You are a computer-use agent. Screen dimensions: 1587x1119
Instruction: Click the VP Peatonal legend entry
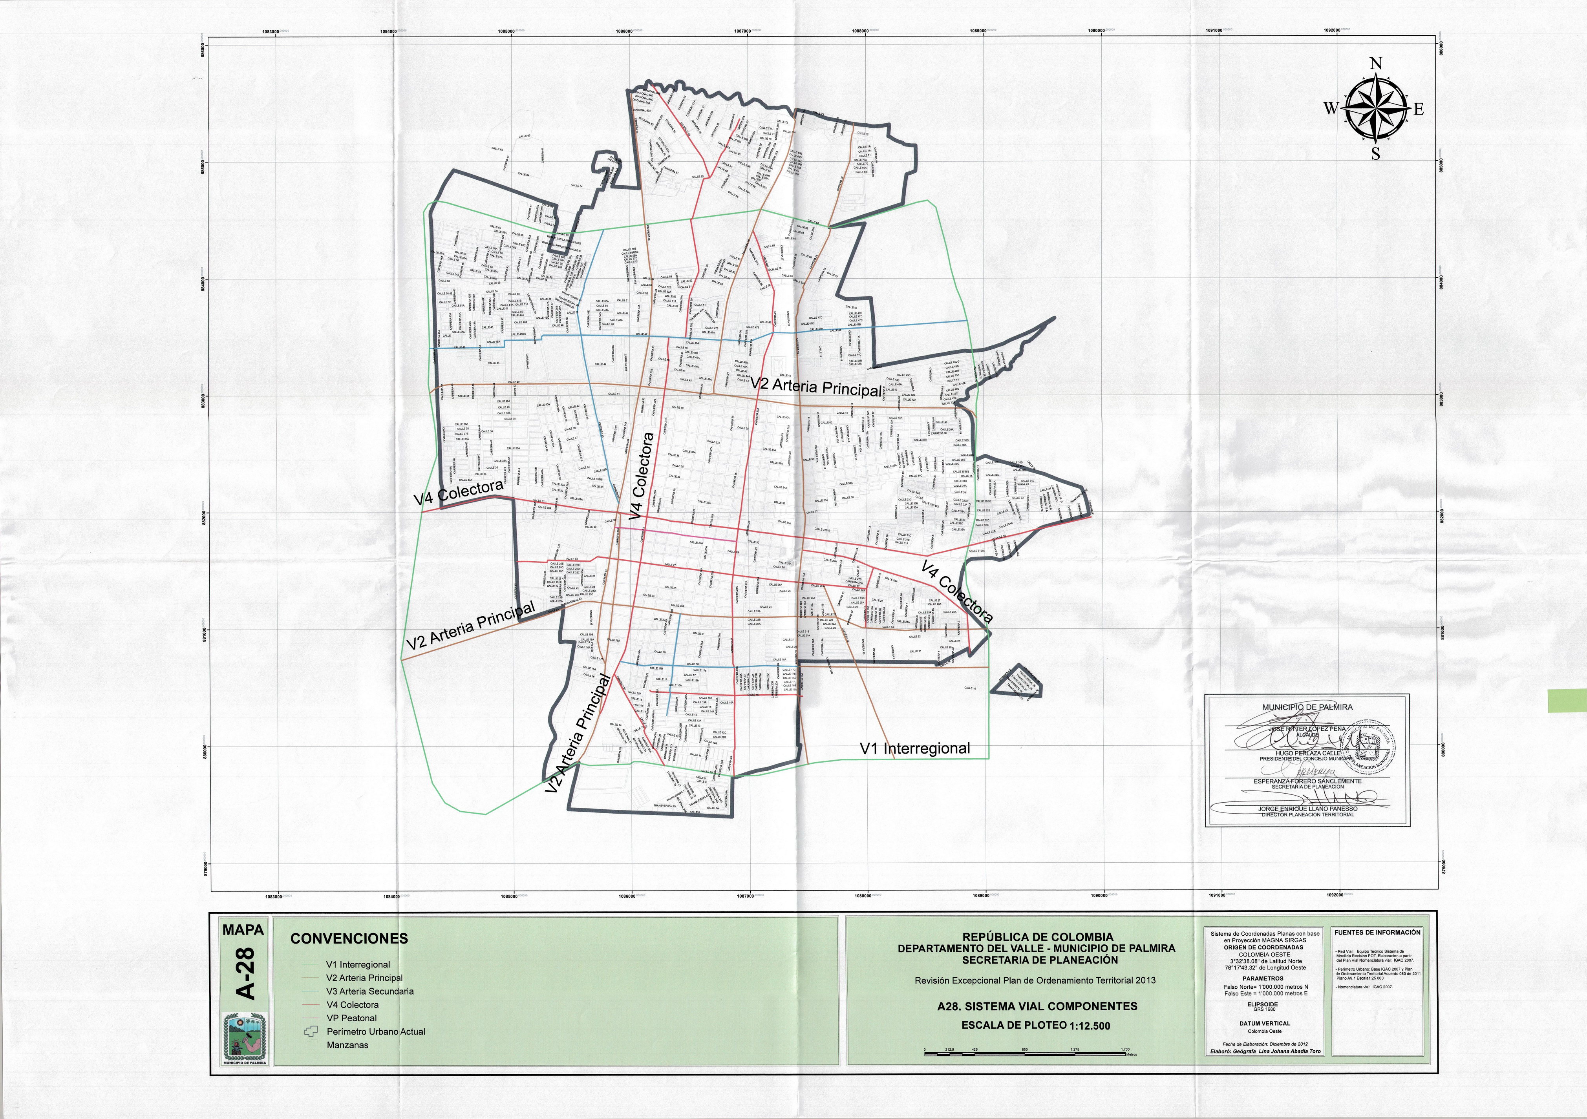tap(351, 1018)
